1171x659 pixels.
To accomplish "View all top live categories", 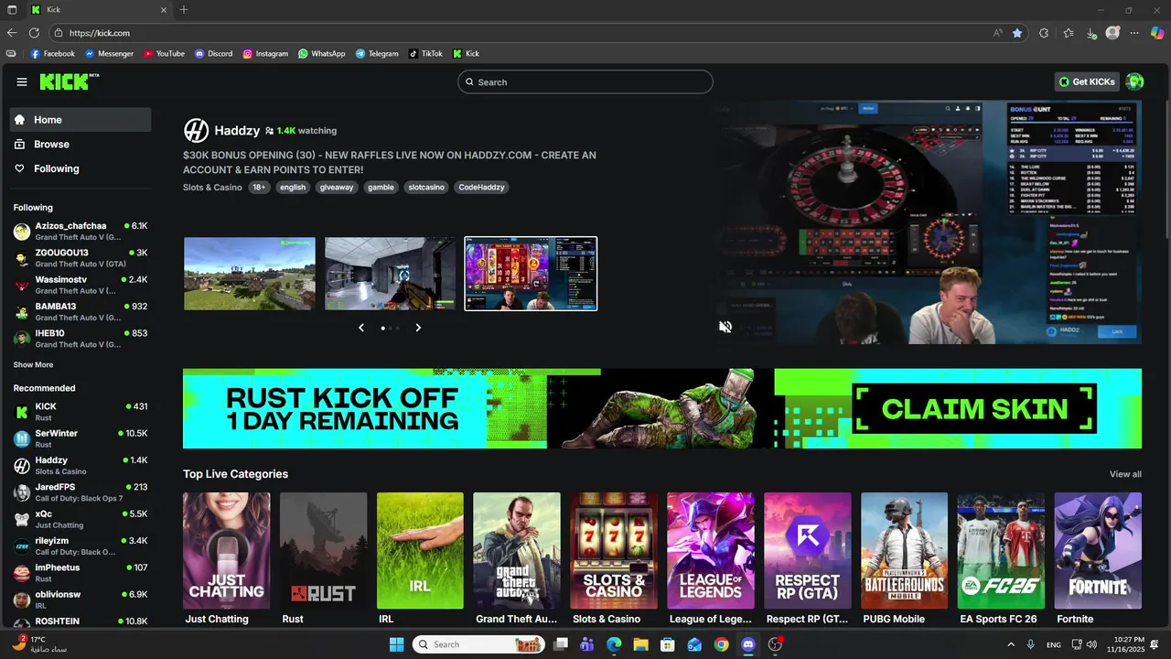I will coord(1125,474).
